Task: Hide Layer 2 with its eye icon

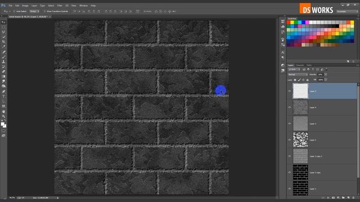Action: point(290,140)
